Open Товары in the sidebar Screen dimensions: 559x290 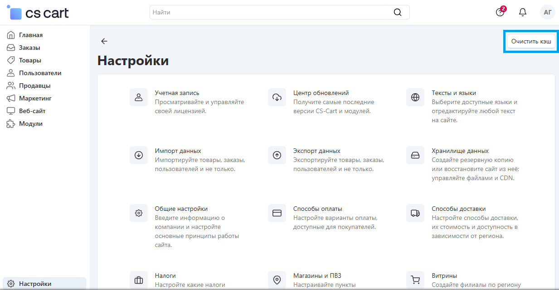point(30,60)
